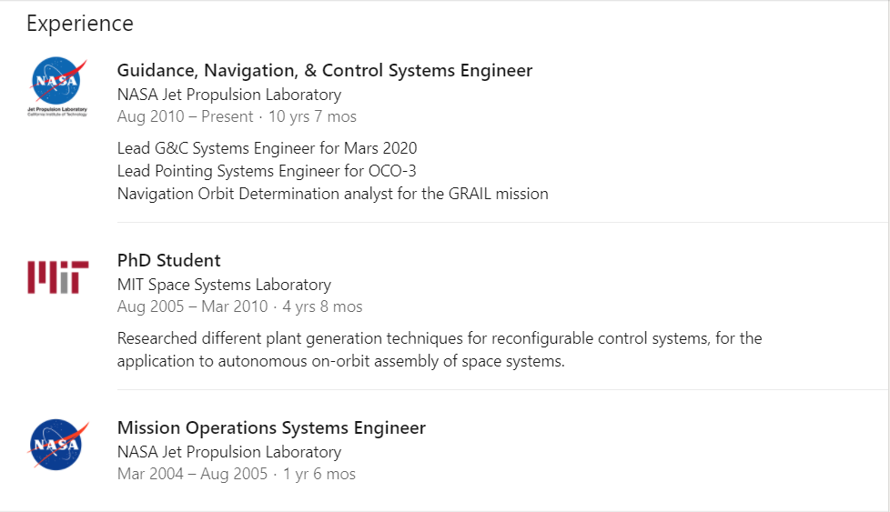The height and width of the screenshot is (512, 890).
Task: Click the NASA JPL logo beside Guidance, Navigation role
Action: pos(57,85)
